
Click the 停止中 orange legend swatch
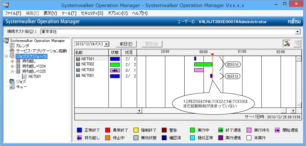point(108,138)
